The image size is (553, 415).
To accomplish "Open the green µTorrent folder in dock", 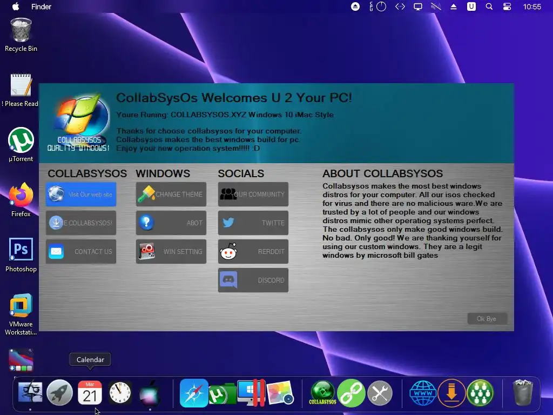I will (222, 394).
